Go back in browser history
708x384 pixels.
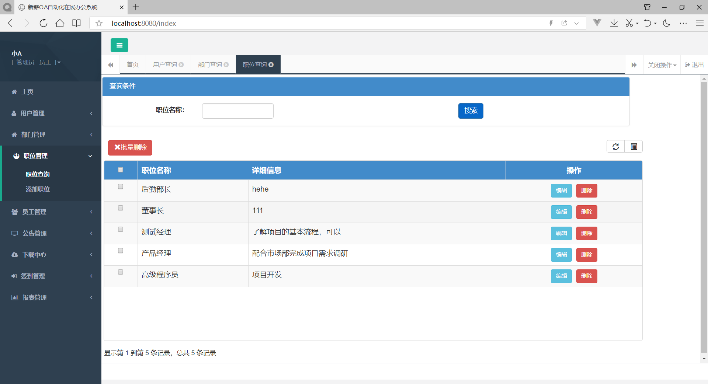click(x=10, y=23)
